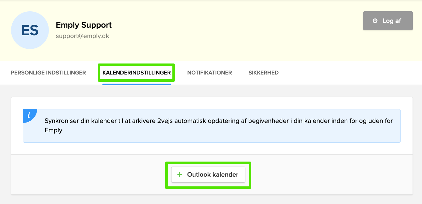Click the blue info "i" icon
The height and width of the screenshot is (204, 422).
tap(29, 115)
